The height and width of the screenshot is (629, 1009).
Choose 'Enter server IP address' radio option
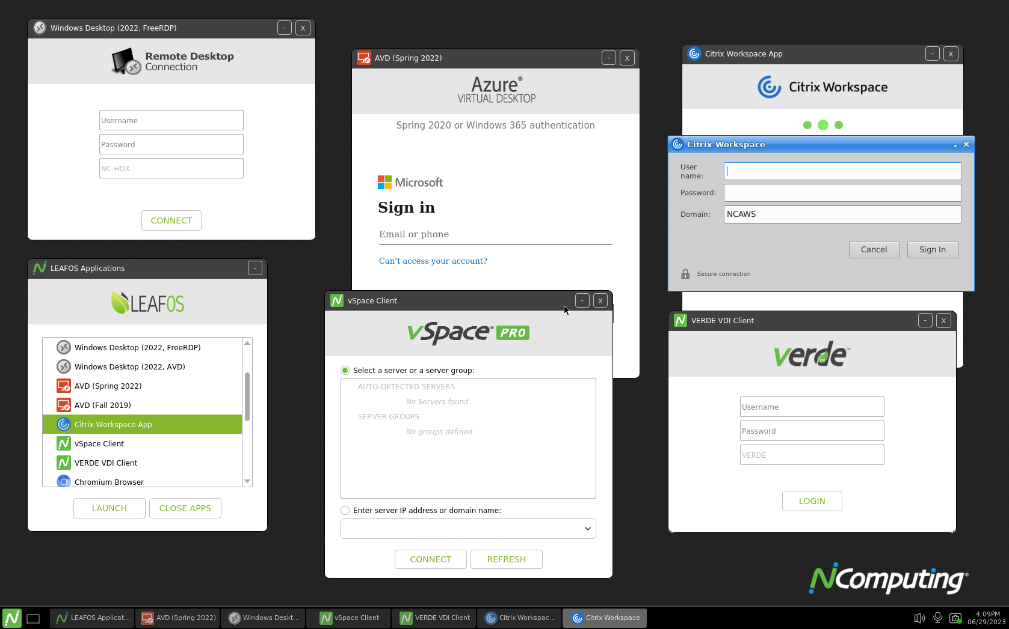tap(345, 510)
